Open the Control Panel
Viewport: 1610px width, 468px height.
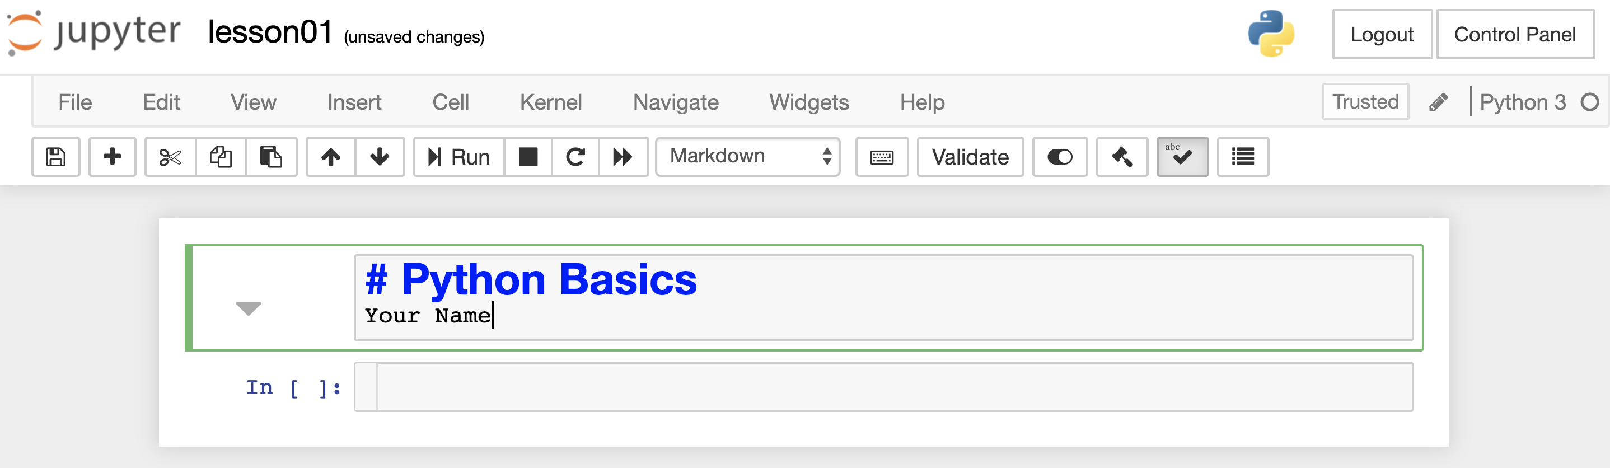[x=1515, y=34]
